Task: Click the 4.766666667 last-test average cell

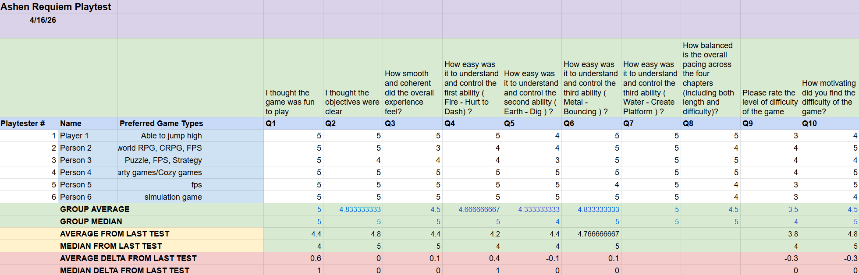Action: [x=592, y=234]
